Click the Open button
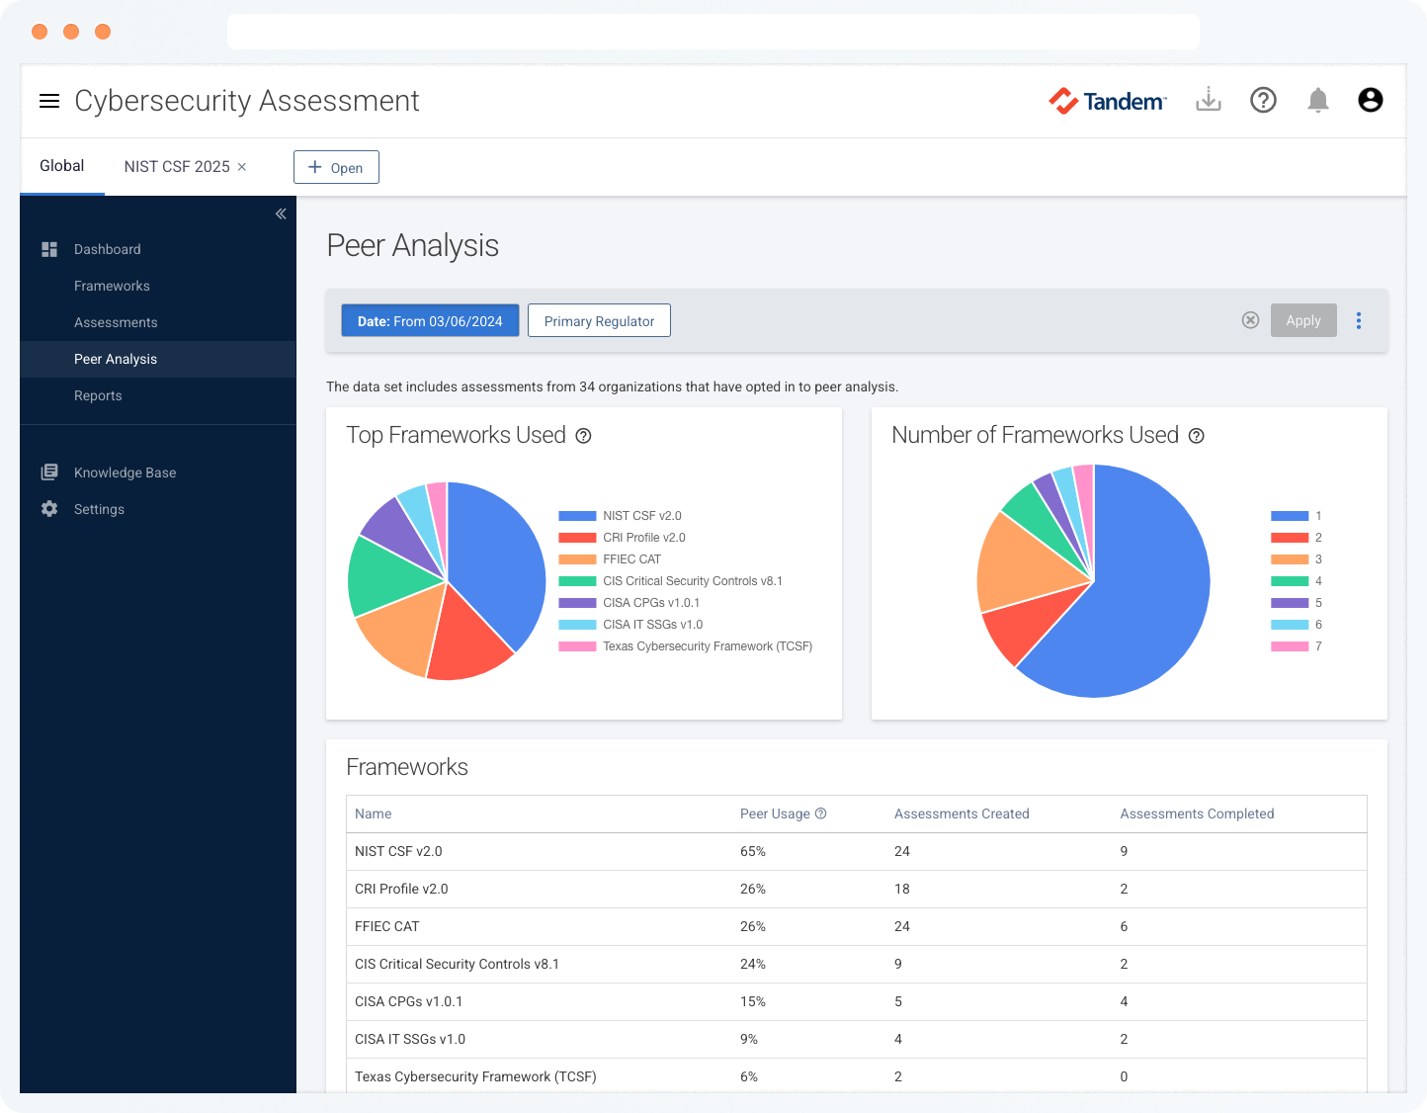The image size is (1427, 1113). click(x=336, y=167)
